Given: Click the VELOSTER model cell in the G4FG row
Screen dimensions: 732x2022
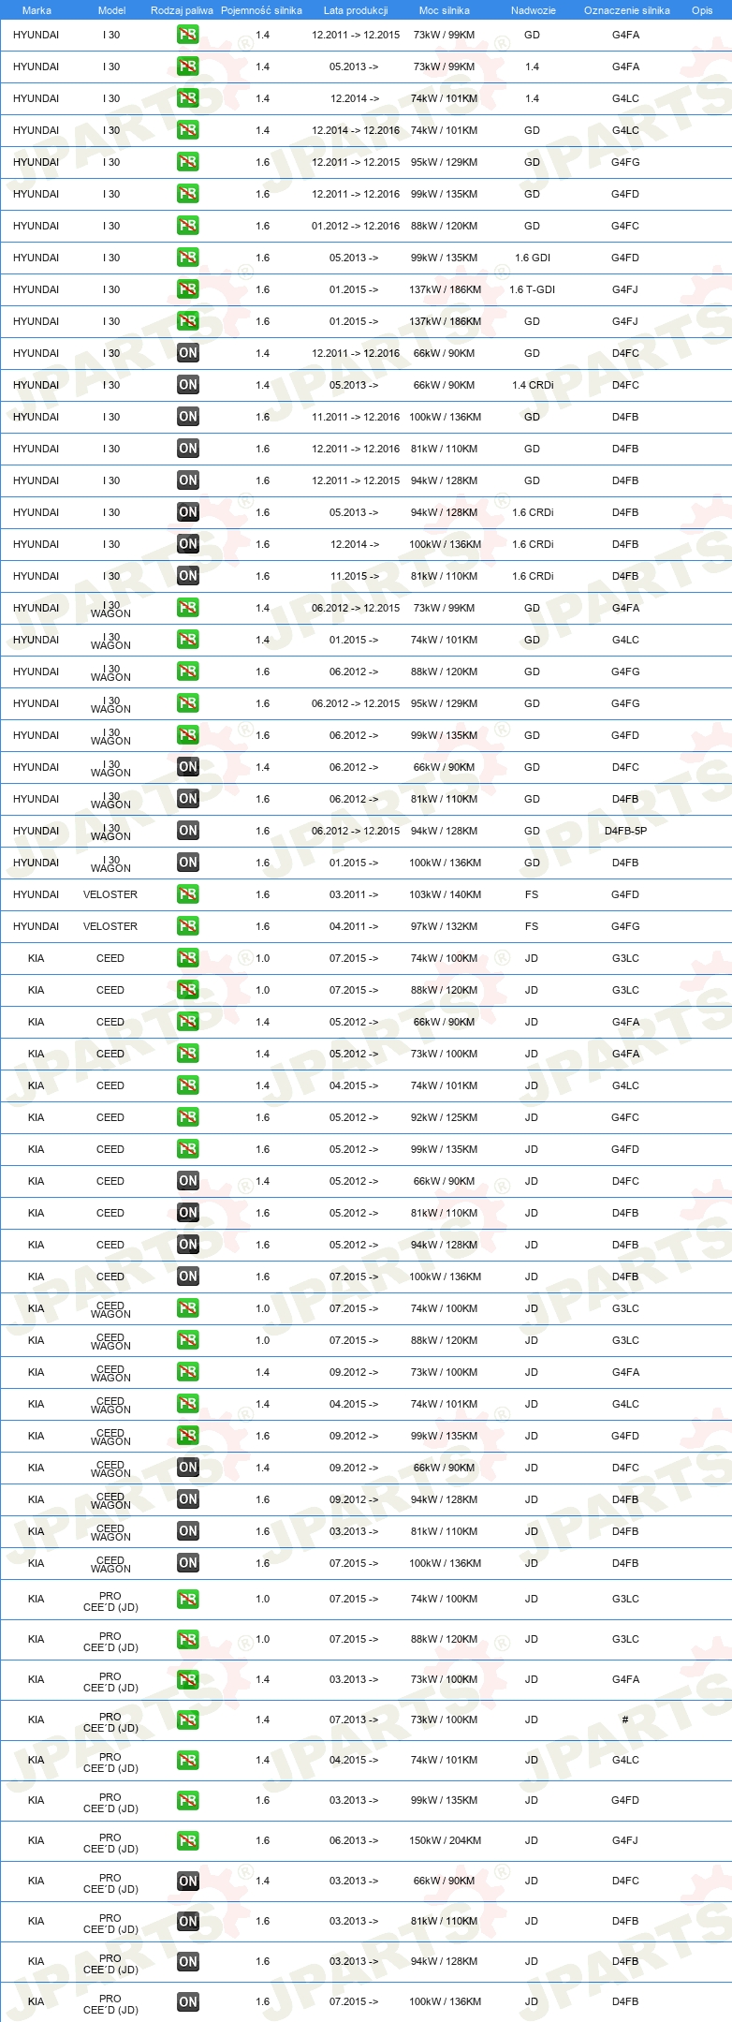Looking at the screenshot, I should point(110,926).
